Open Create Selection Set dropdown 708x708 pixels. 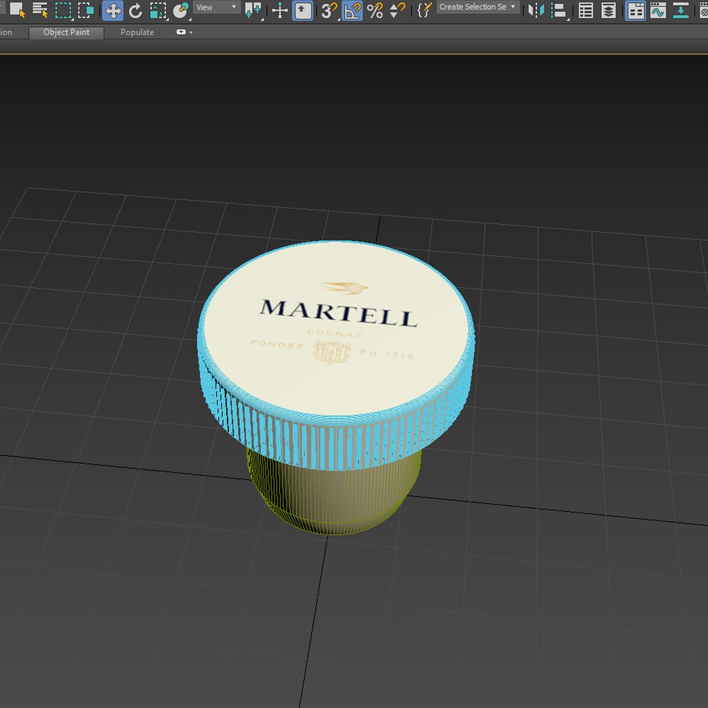tap(478, 7)
